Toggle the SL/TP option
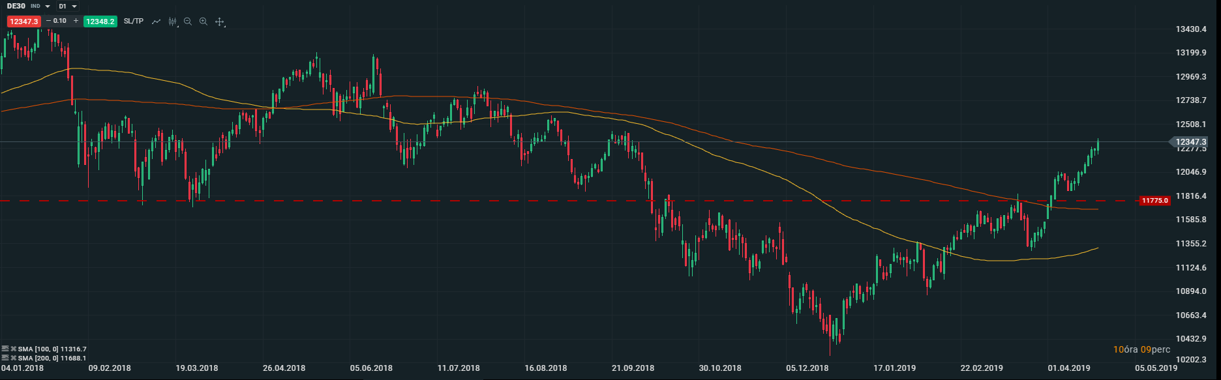The image size is (1221, 380). pos(133,22)
